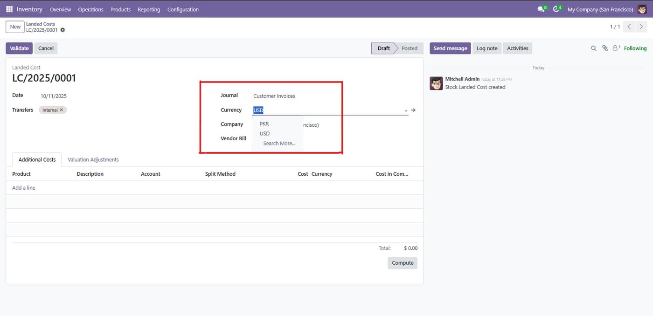The image size is (653, 316).
Task: Click the Posted status stage
Action: click(410, 48)
